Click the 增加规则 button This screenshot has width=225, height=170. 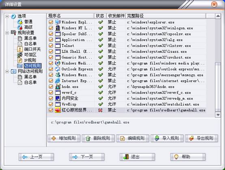64,138
